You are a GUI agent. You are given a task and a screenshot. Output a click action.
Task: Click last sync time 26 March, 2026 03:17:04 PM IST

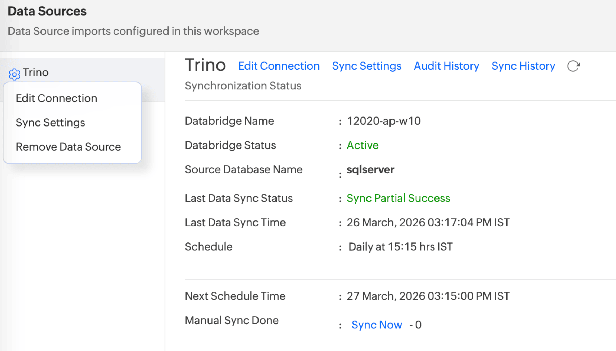pos(428,222)
